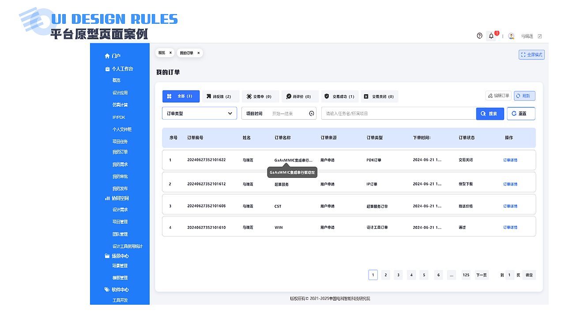565x317 pixels.
Task: Filter orders by 交易中 (0)
Action: click(x=260, y=96)
